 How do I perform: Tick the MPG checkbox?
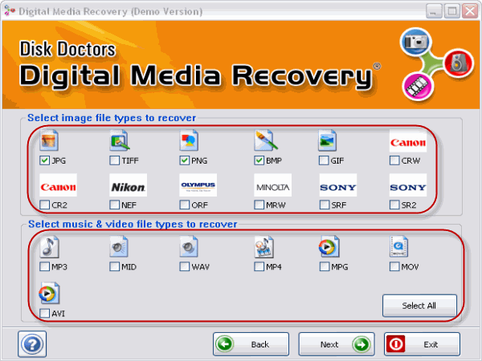tap(325, 266)
